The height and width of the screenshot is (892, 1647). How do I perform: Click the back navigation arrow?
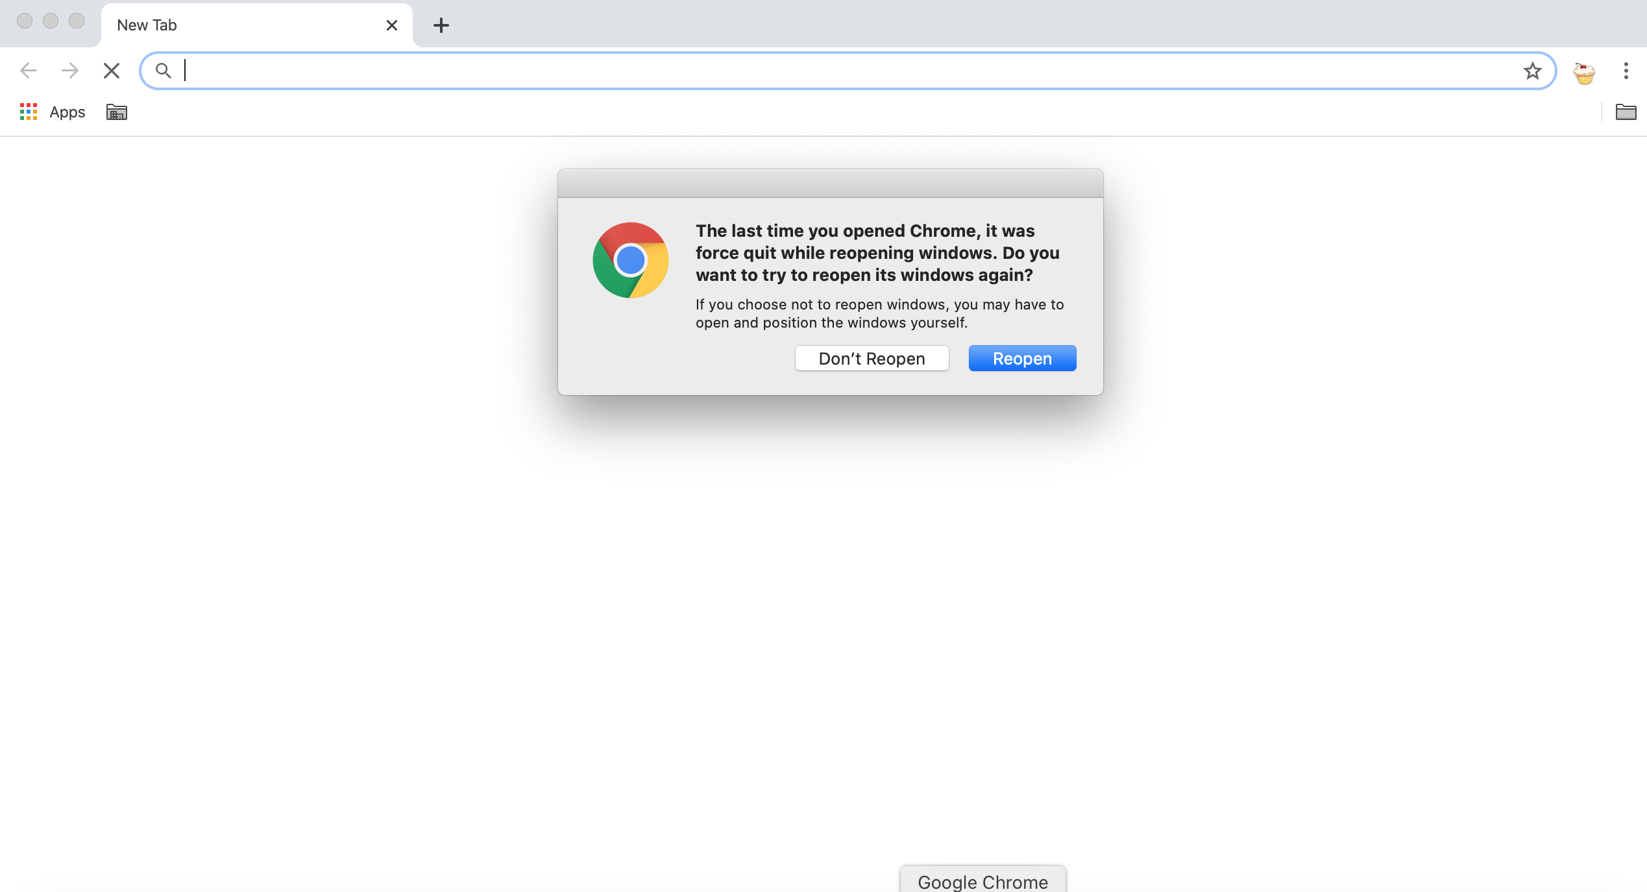coord(29,71)
